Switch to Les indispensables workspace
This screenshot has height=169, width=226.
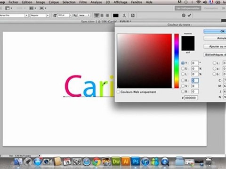[x=188, y=8]
